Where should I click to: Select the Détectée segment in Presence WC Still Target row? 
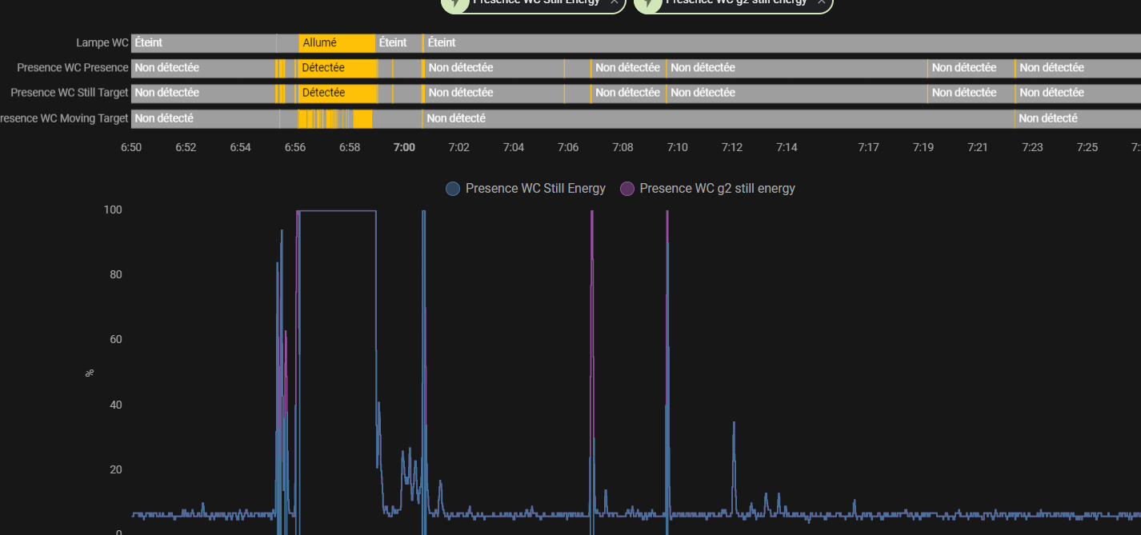[x=337, y=93]
